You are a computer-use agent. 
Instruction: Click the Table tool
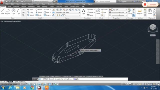[90, 15]
